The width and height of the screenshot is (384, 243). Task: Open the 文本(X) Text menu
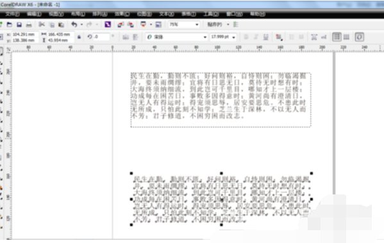(167, 14)
